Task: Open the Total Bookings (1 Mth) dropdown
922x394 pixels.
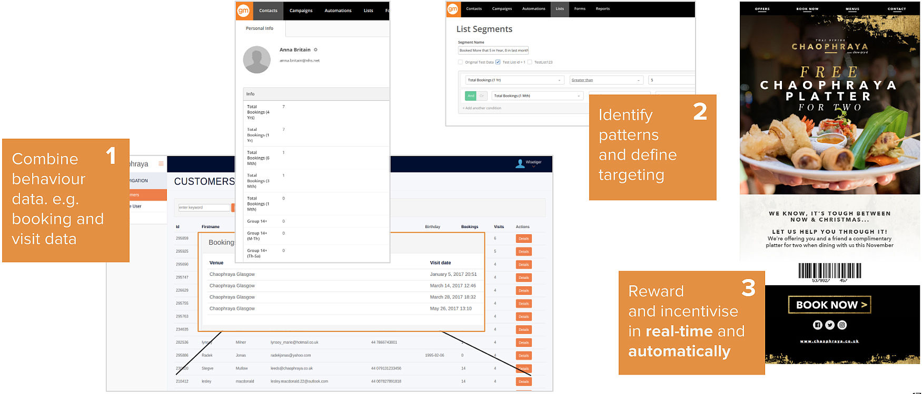Action: click(x=538, y=96)
